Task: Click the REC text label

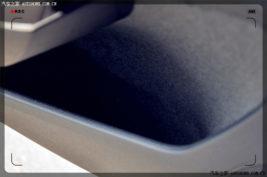Action: tap(20, 11)
